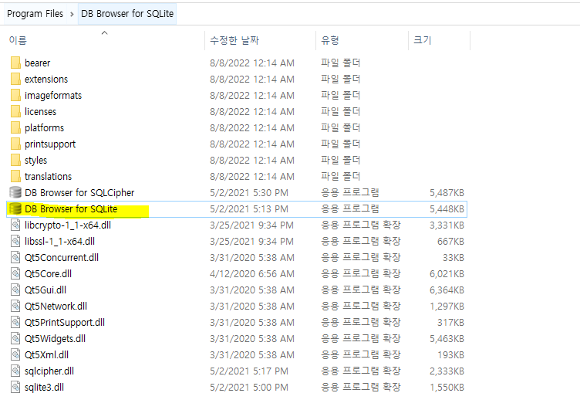Click the 5/2/2021 5:17 PM date
This screenshot has width=580, height=410.
click(x=249, y=371)
